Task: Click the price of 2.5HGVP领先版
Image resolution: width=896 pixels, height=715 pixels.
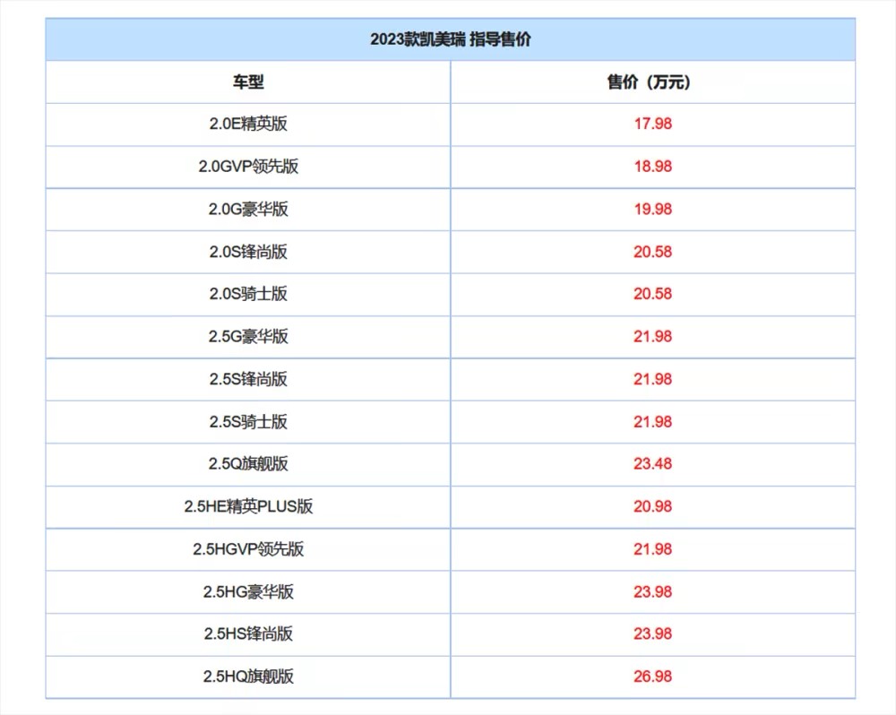Action: [x=652, y=549]
